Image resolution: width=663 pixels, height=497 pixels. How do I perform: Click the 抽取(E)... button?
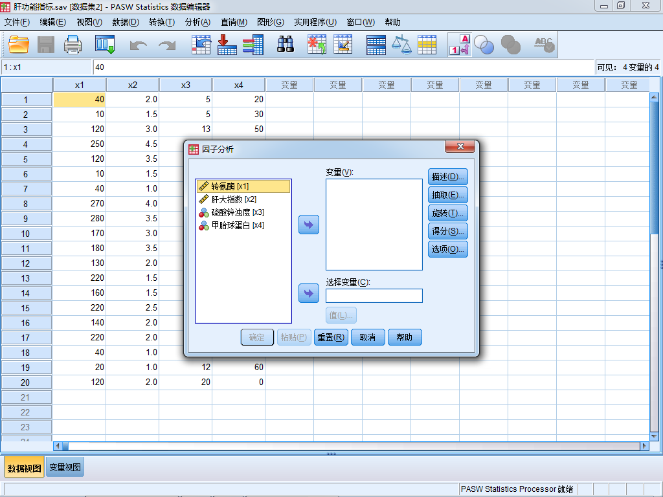click(x=448, y=195)
